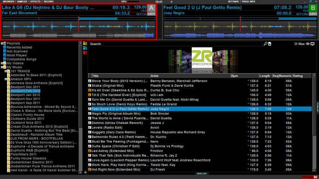The width and height of the screenshot is (319, 179).
Task: Select deck B button
Action: click(313, 8)
